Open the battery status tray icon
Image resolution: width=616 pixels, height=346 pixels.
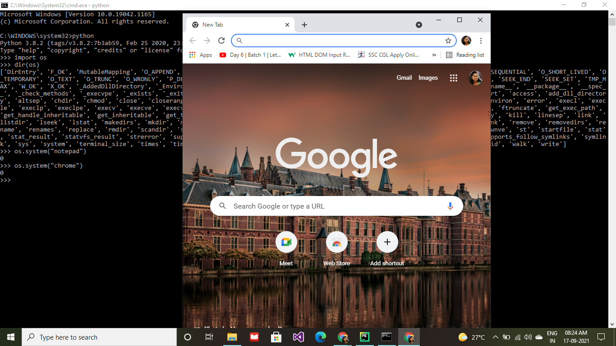coord(506,337)
